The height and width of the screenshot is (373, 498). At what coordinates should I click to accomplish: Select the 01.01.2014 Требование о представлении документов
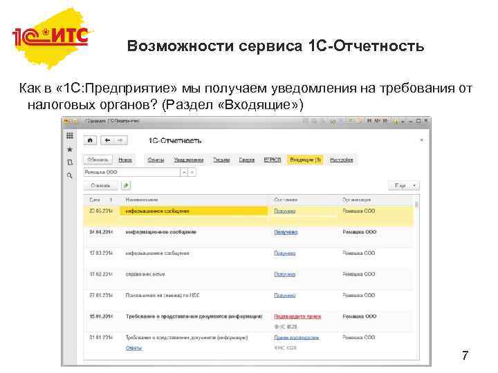pyautogui.click(x=187, y=338)
